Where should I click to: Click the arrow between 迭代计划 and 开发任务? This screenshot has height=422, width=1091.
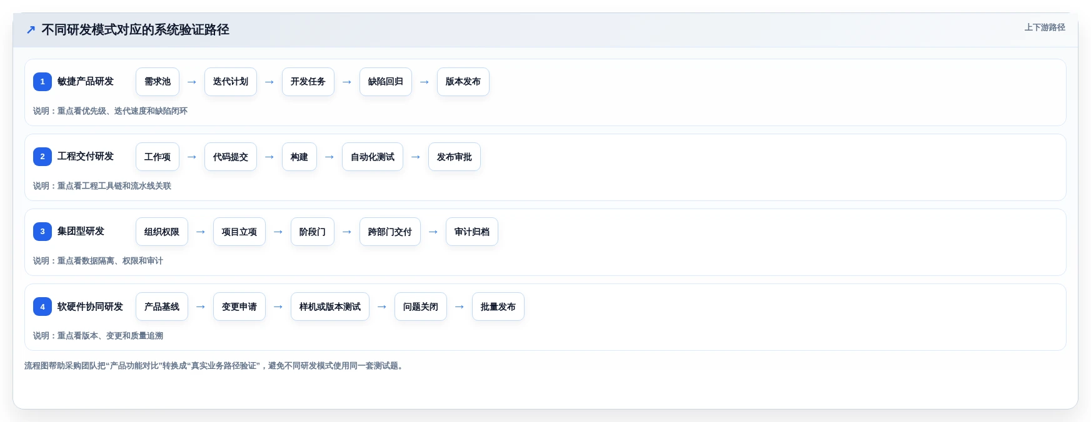269,82
